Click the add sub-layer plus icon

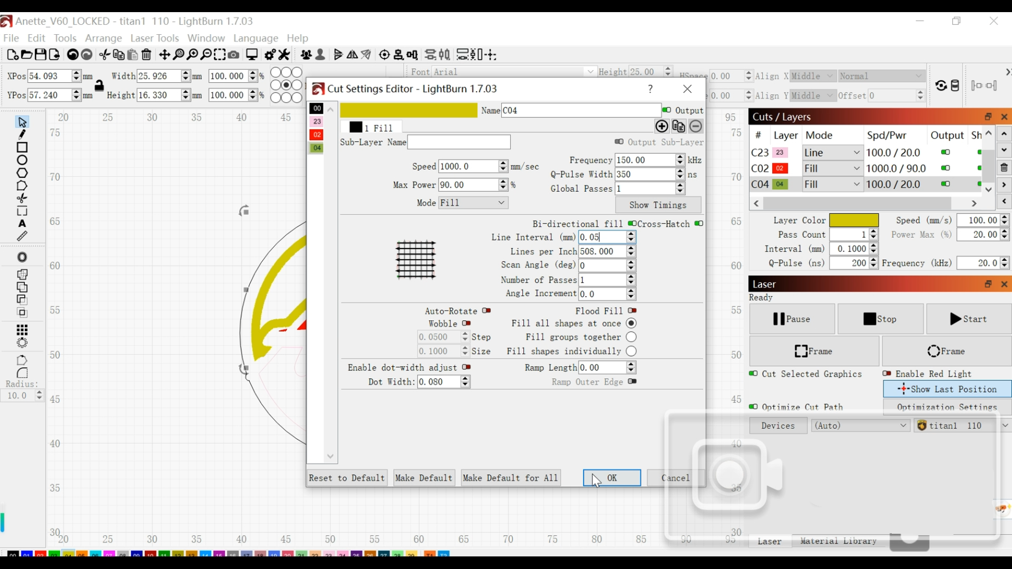tap(661, 126)
